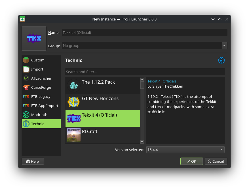Screen dimensions: 249x190
Task: Select the ATLauncher source icon
Action: (x=26, y=78)
